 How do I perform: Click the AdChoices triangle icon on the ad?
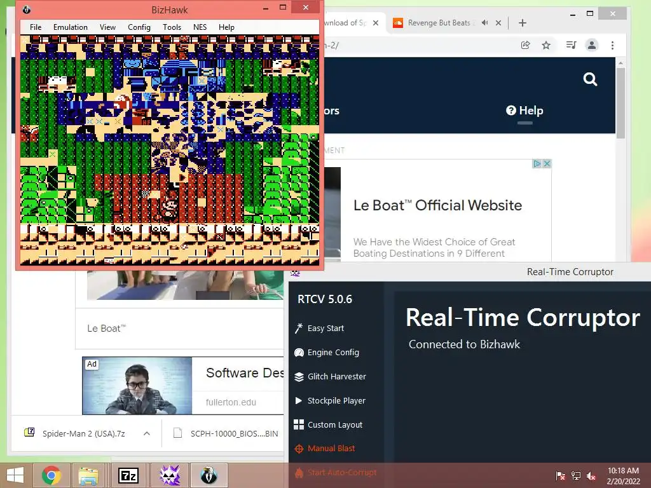tap(537, 163)
